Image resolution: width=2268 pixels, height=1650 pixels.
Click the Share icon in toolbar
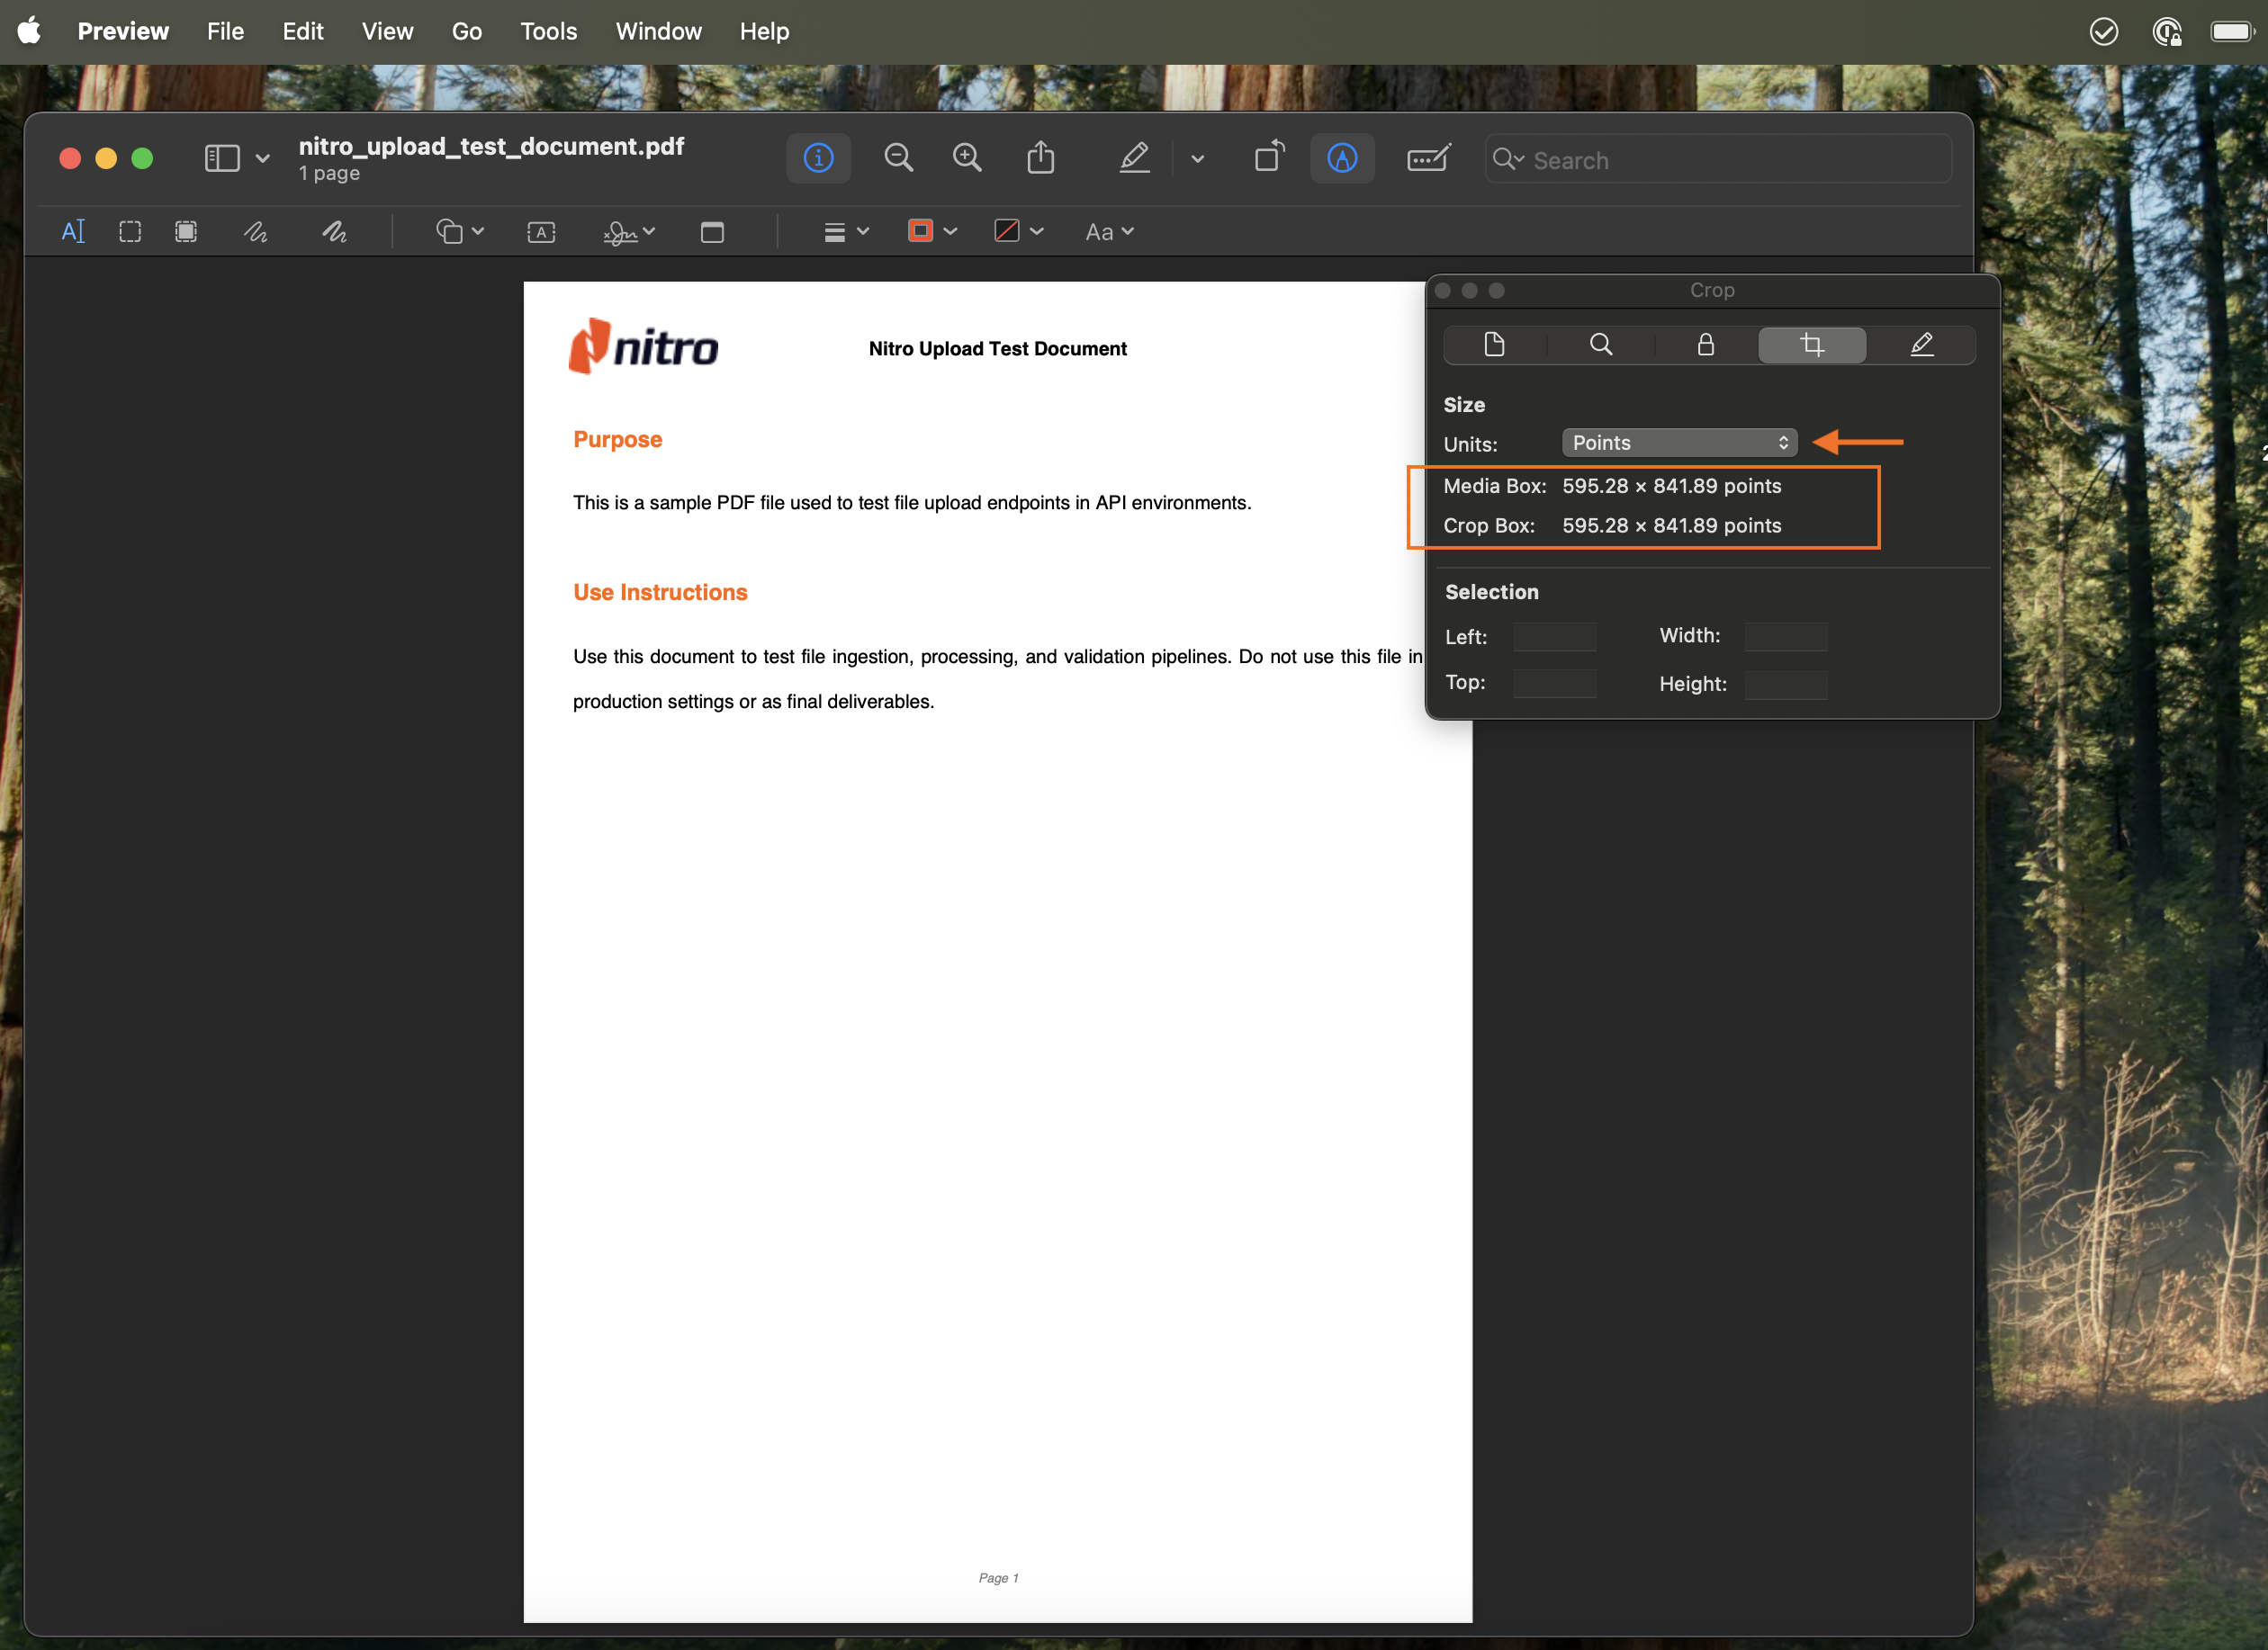click(1040, 158)
